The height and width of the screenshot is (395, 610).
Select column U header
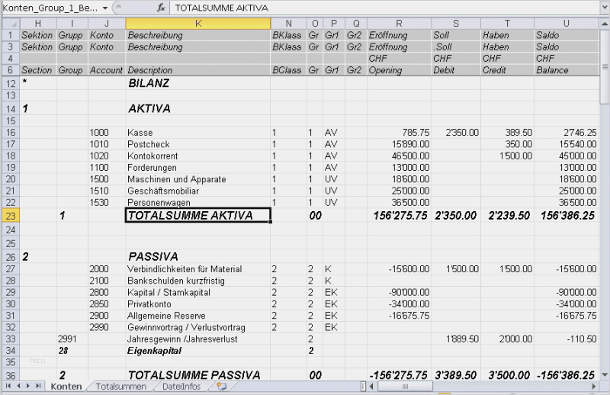pyautogui.click(x=565, y=24)
